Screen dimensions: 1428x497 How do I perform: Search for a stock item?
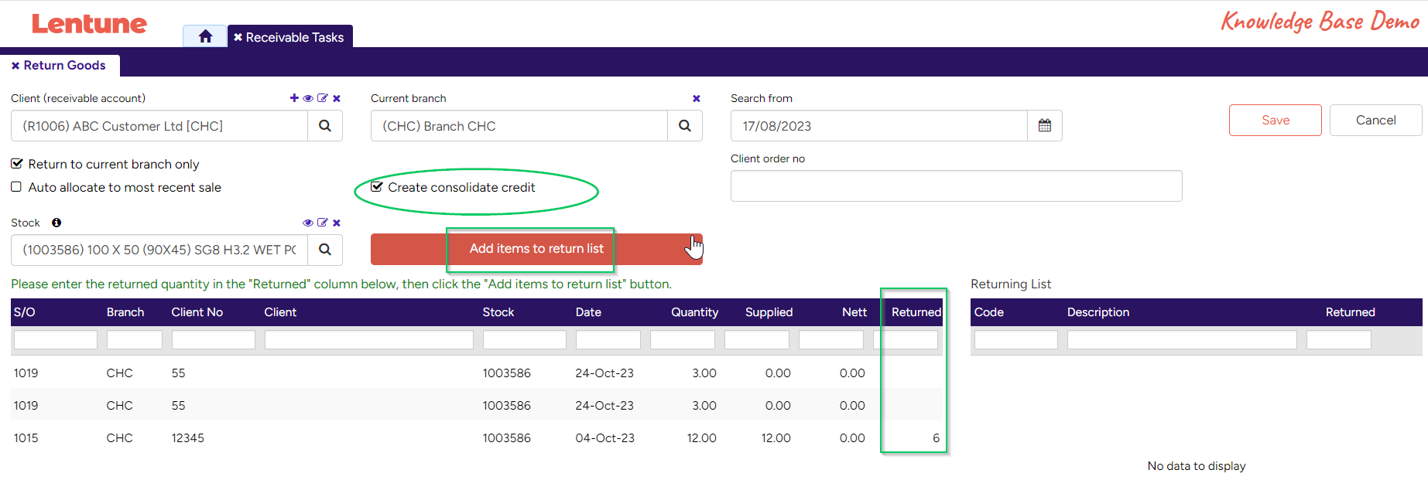(325, 249)
